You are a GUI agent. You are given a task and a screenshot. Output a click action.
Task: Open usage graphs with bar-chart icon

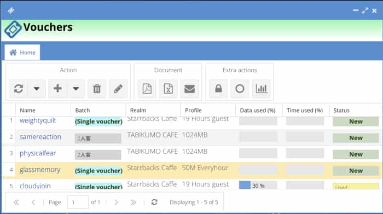(x=261, y=89)
